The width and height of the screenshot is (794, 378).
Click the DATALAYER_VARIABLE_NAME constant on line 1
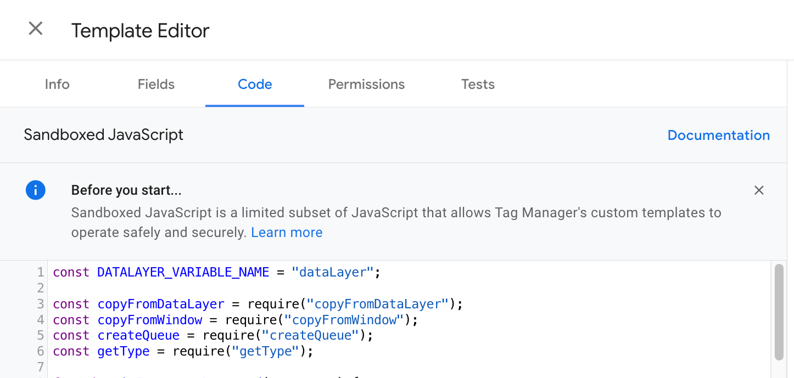[x=183, y=272]
